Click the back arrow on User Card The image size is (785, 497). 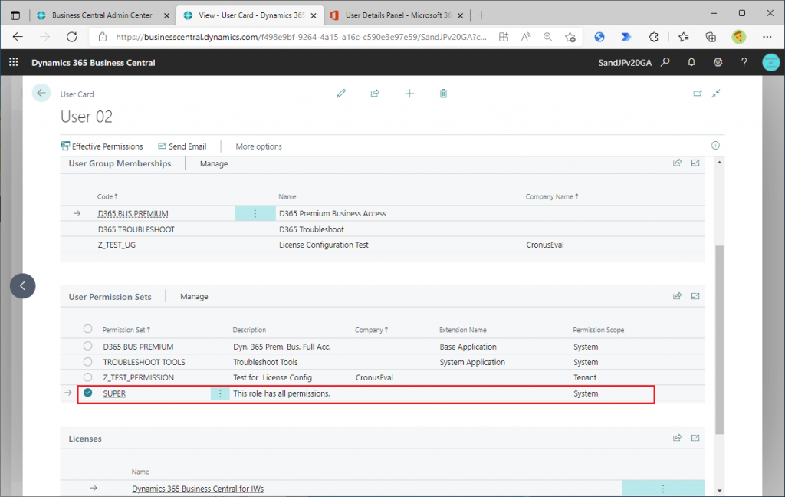pyautogui.click(x=41, y=93)
